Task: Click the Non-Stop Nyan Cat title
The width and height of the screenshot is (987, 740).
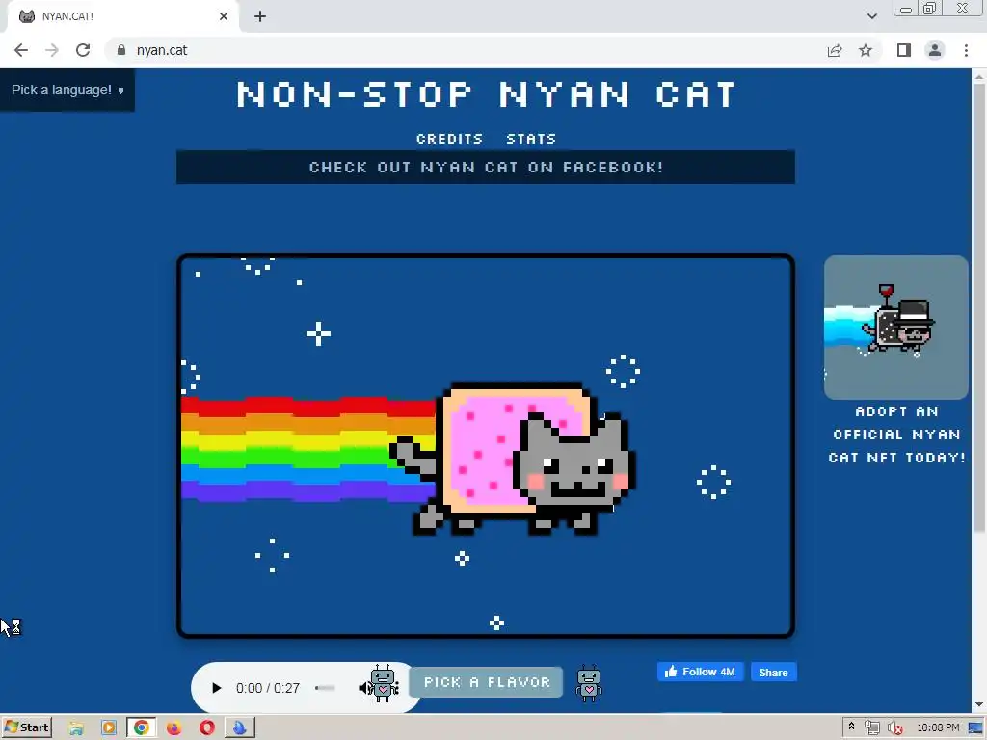Action: 486,95
